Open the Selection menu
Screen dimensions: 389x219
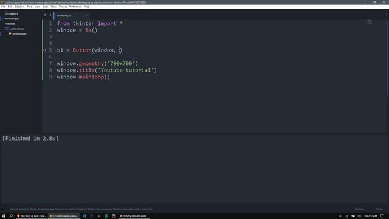19,7
